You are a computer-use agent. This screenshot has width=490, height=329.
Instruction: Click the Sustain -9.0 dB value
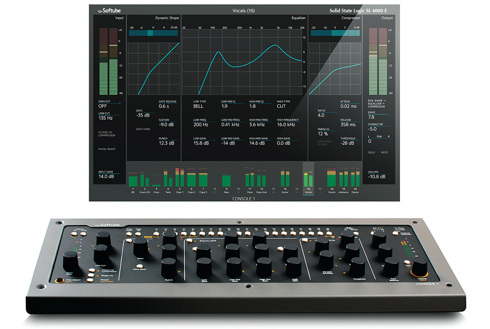tap(166, 125)
